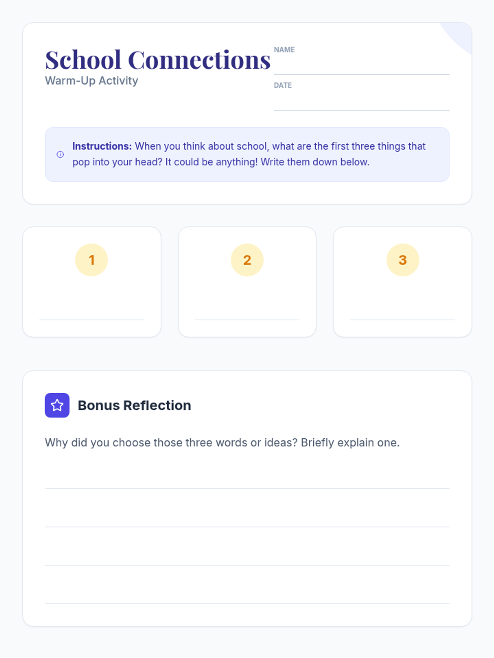Image resolution: width=494 pixels, height=658 pixels.
Task: Click the answer line in card 3
Action: pyautogui.click(x=403, y=319)
